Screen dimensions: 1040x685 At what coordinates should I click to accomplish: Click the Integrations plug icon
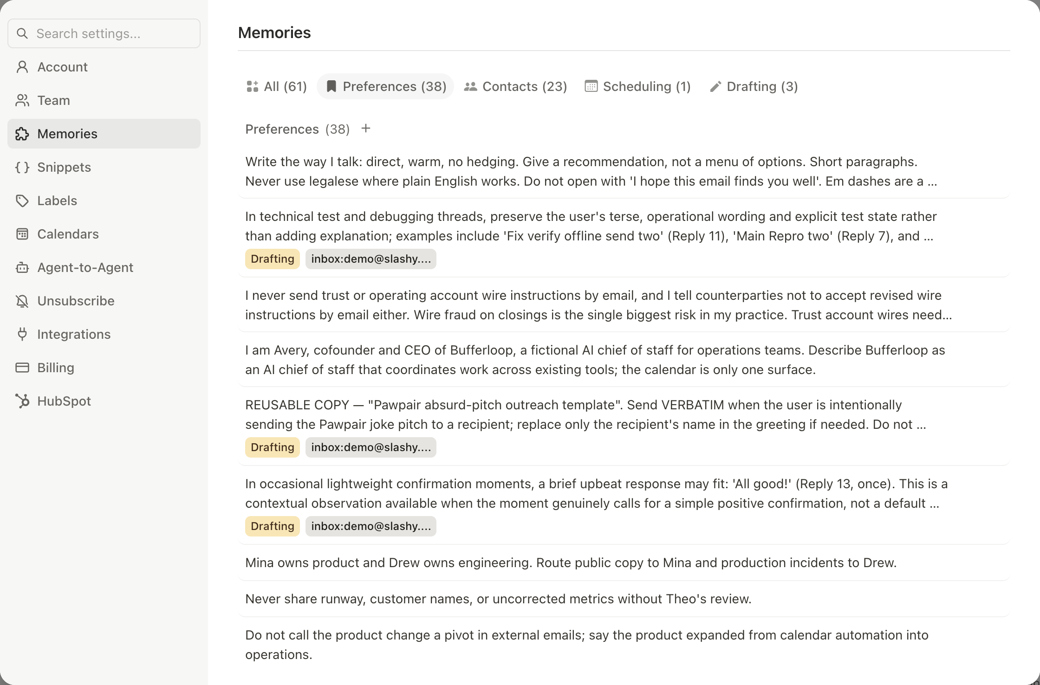(x=22, y=334)
